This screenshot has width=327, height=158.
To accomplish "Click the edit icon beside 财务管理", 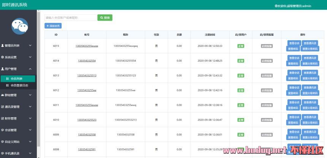I will click(x=3, y=118).
